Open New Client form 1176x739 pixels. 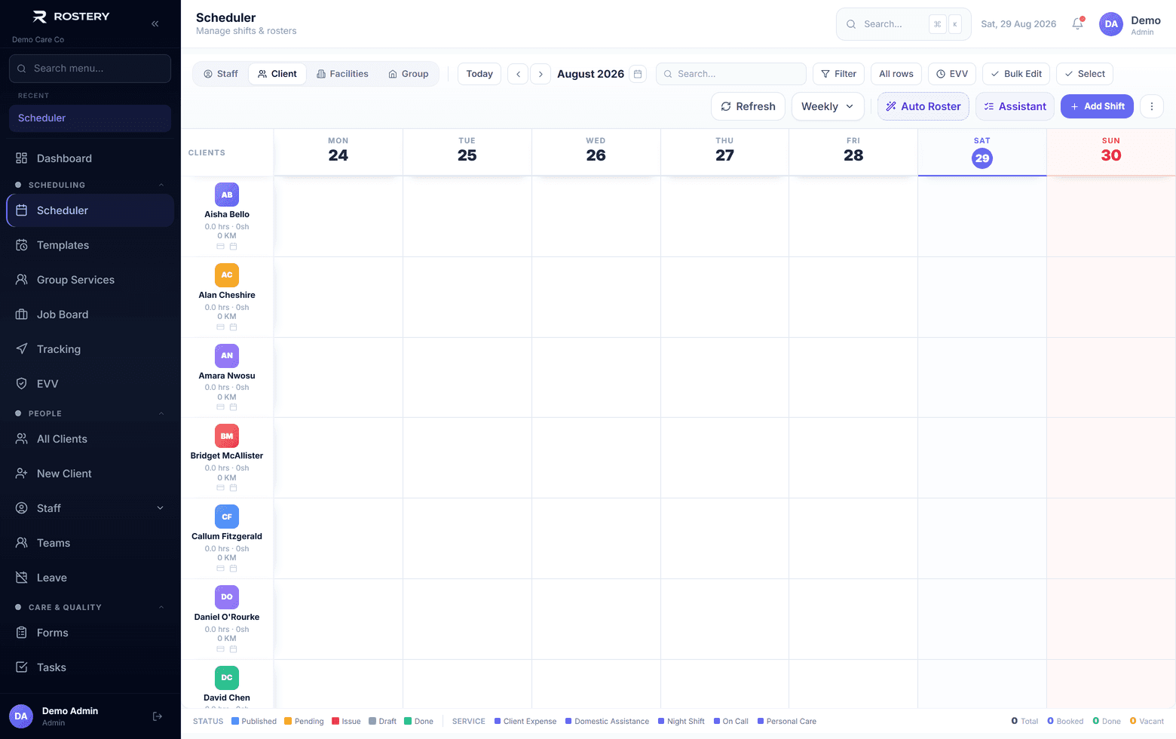click(x=90, y=474)
